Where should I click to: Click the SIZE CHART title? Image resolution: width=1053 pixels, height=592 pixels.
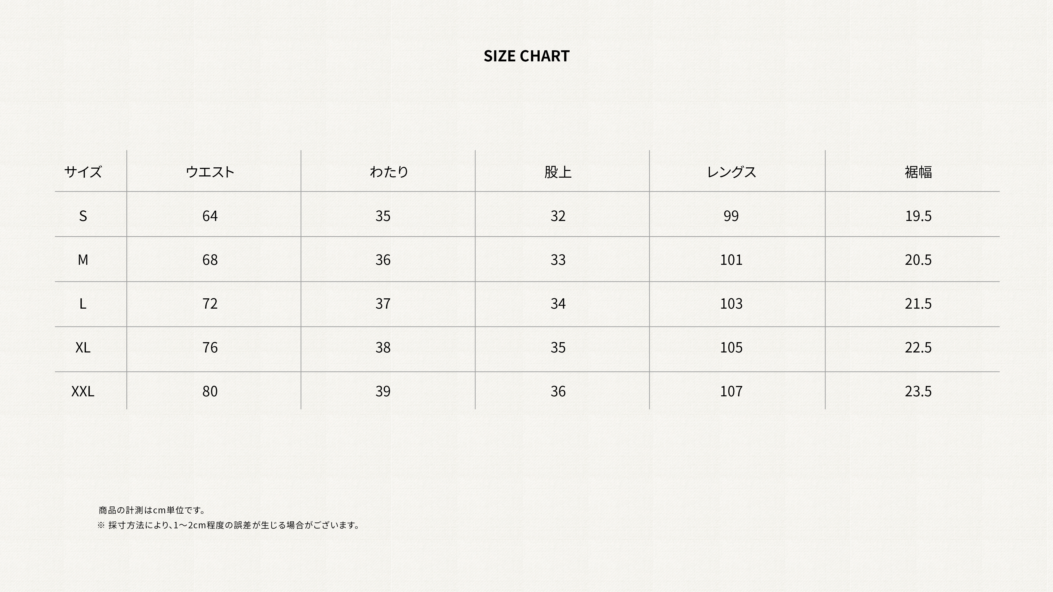(x=526, y=56)
